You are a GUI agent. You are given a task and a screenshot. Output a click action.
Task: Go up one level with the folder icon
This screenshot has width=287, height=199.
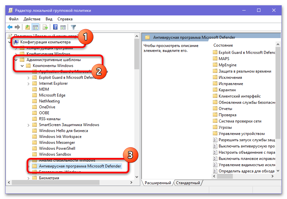pos(28,27)
